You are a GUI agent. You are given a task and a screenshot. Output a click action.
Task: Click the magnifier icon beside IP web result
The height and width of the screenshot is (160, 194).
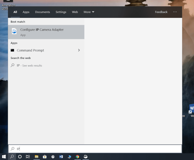click(x=13, y=65)
